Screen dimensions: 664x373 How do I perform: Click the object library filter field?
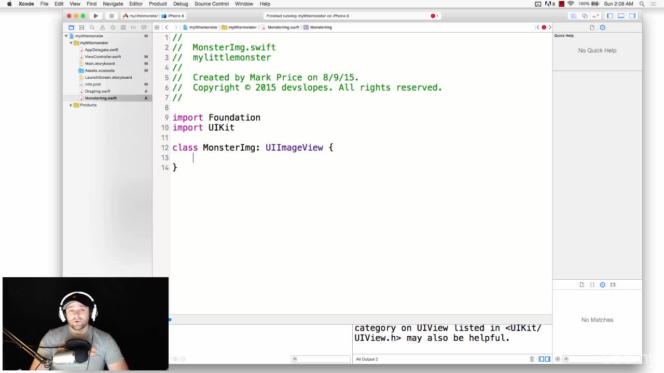point(602,359)
